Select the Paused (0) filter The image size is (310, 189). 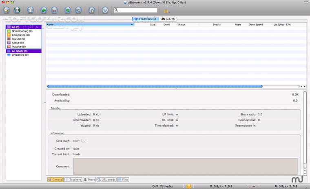pyautogui.click(x=24, y=39)
